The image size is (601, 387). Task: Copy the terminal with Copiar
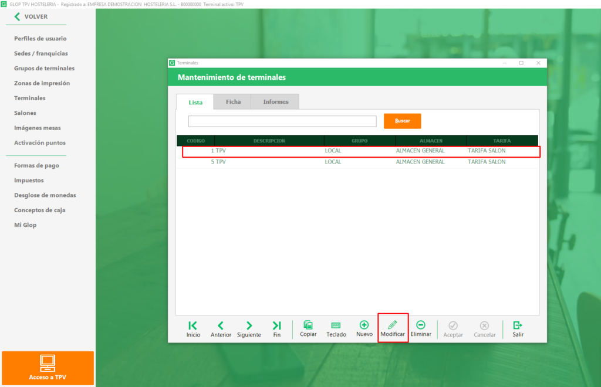pyautogui.click(x=308, y=329)
